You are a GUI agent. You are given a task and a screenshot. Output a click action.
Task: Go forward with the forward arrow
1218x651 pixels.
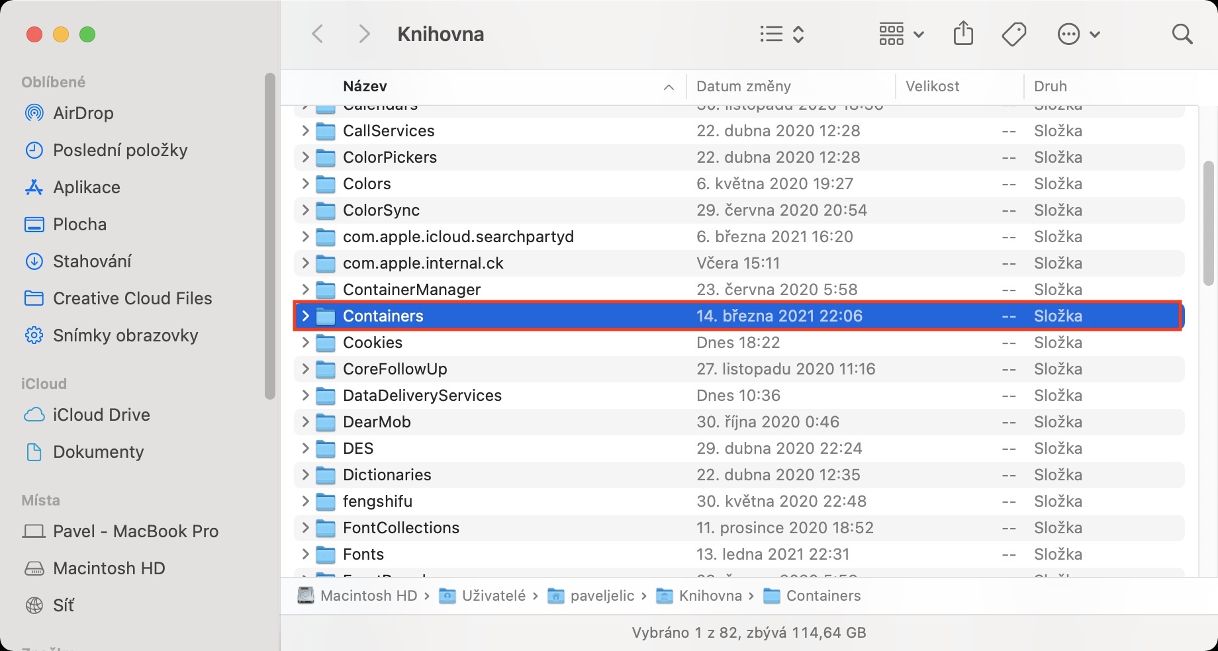point(363,34)
